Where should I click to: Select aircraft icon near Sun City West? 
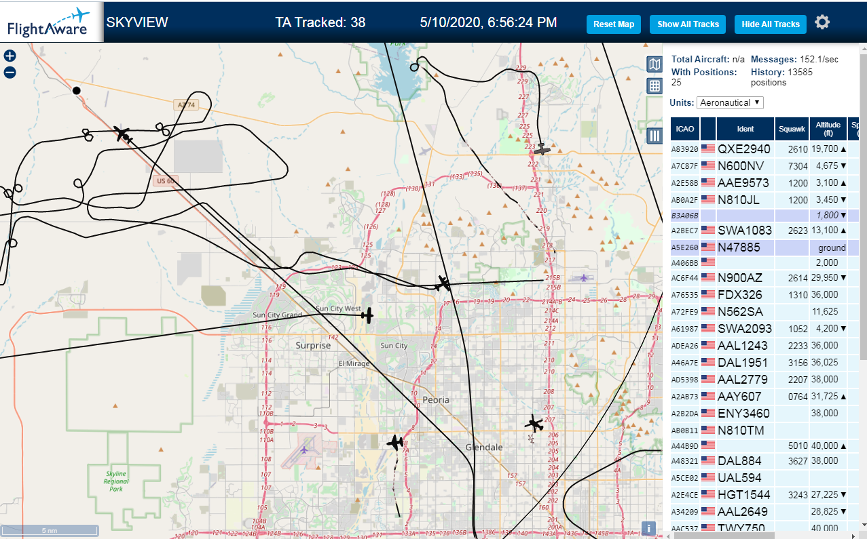(x=368, y=315)
